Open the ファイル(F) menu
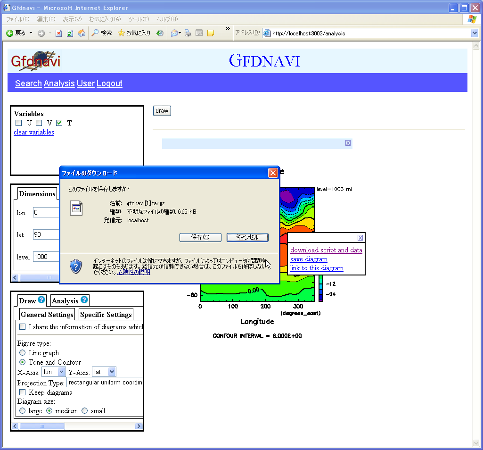 17,19
